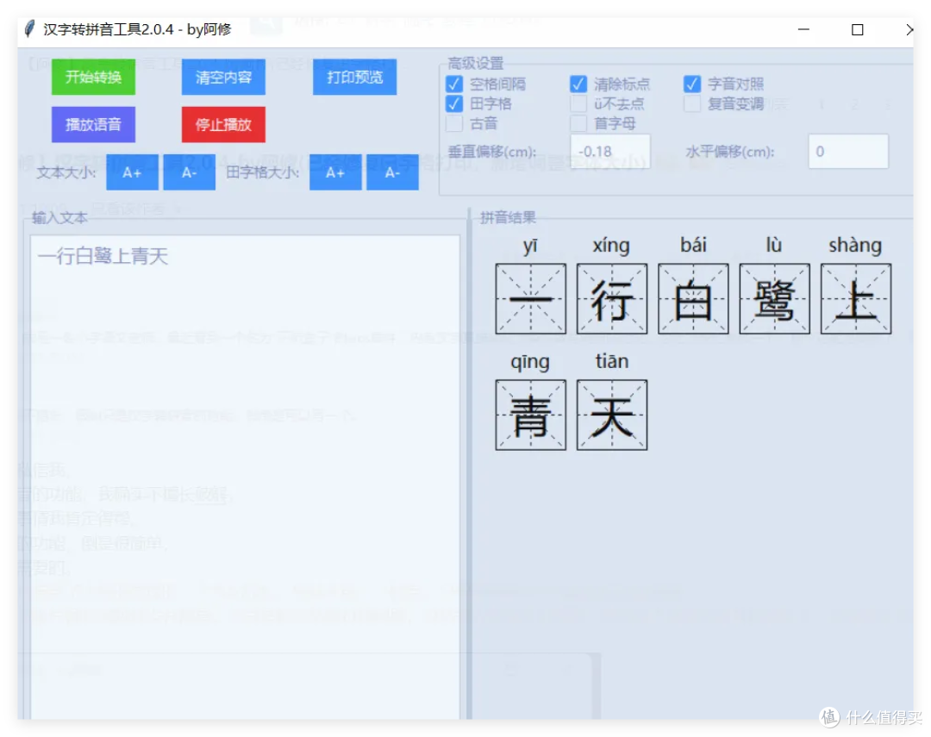
Task: Click the 清空内容 button
Action: tap(223, 78)
